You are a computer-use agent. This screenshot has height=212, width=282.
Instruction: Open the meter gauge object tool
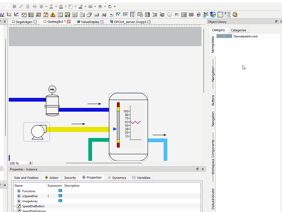(24, 15)
